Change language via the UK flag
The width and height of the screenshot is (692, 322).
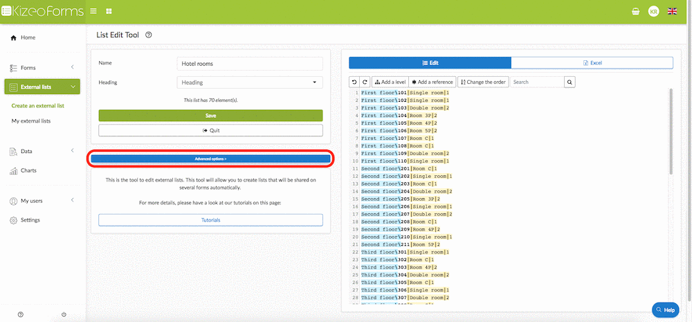[672, 12]
